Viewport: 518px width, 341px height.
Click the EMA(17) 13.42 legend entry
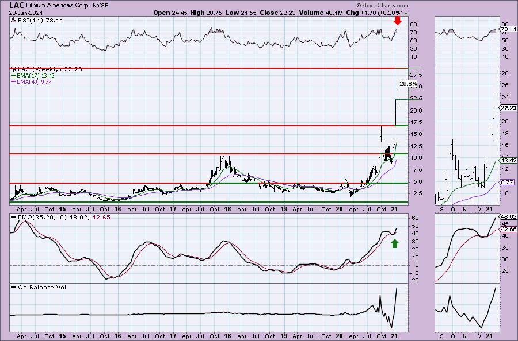tap(36, 75)
